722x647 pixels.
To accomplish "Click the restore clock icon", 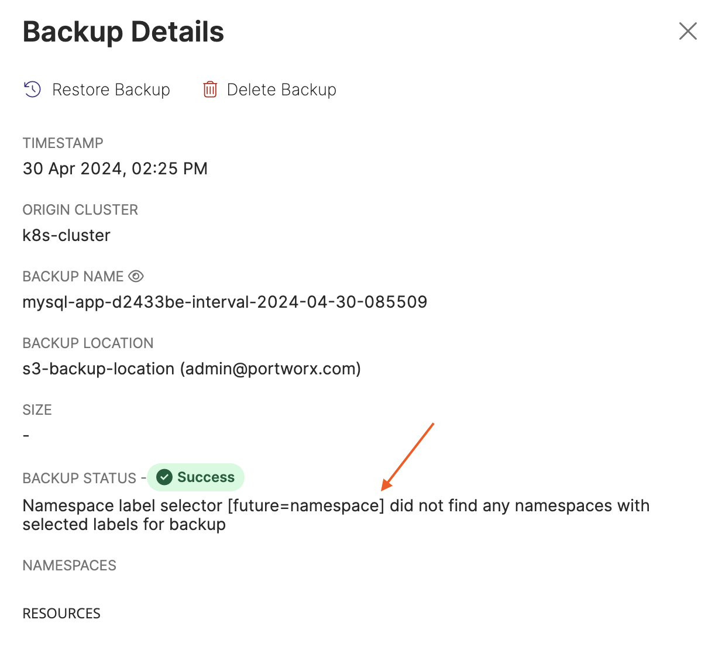I will point(32,90).
